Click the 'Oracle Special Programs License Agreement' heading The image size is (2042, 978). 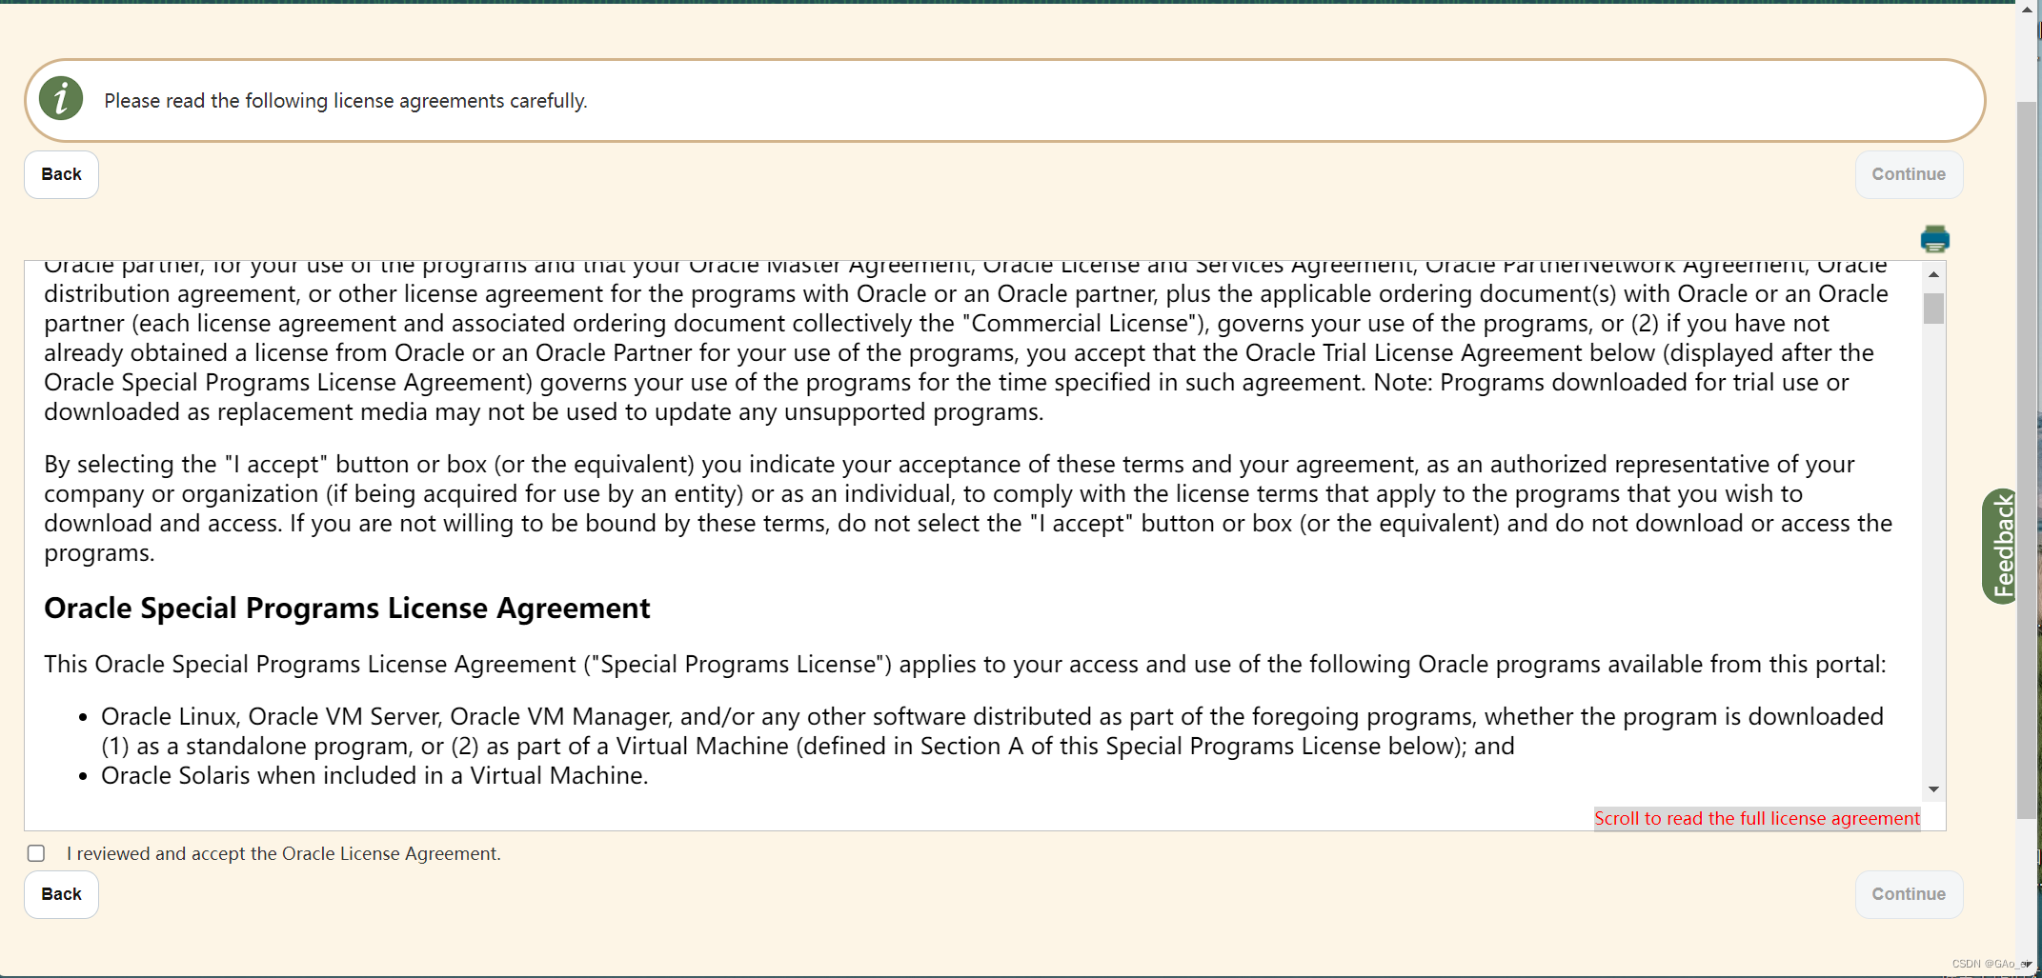(347, 608)
